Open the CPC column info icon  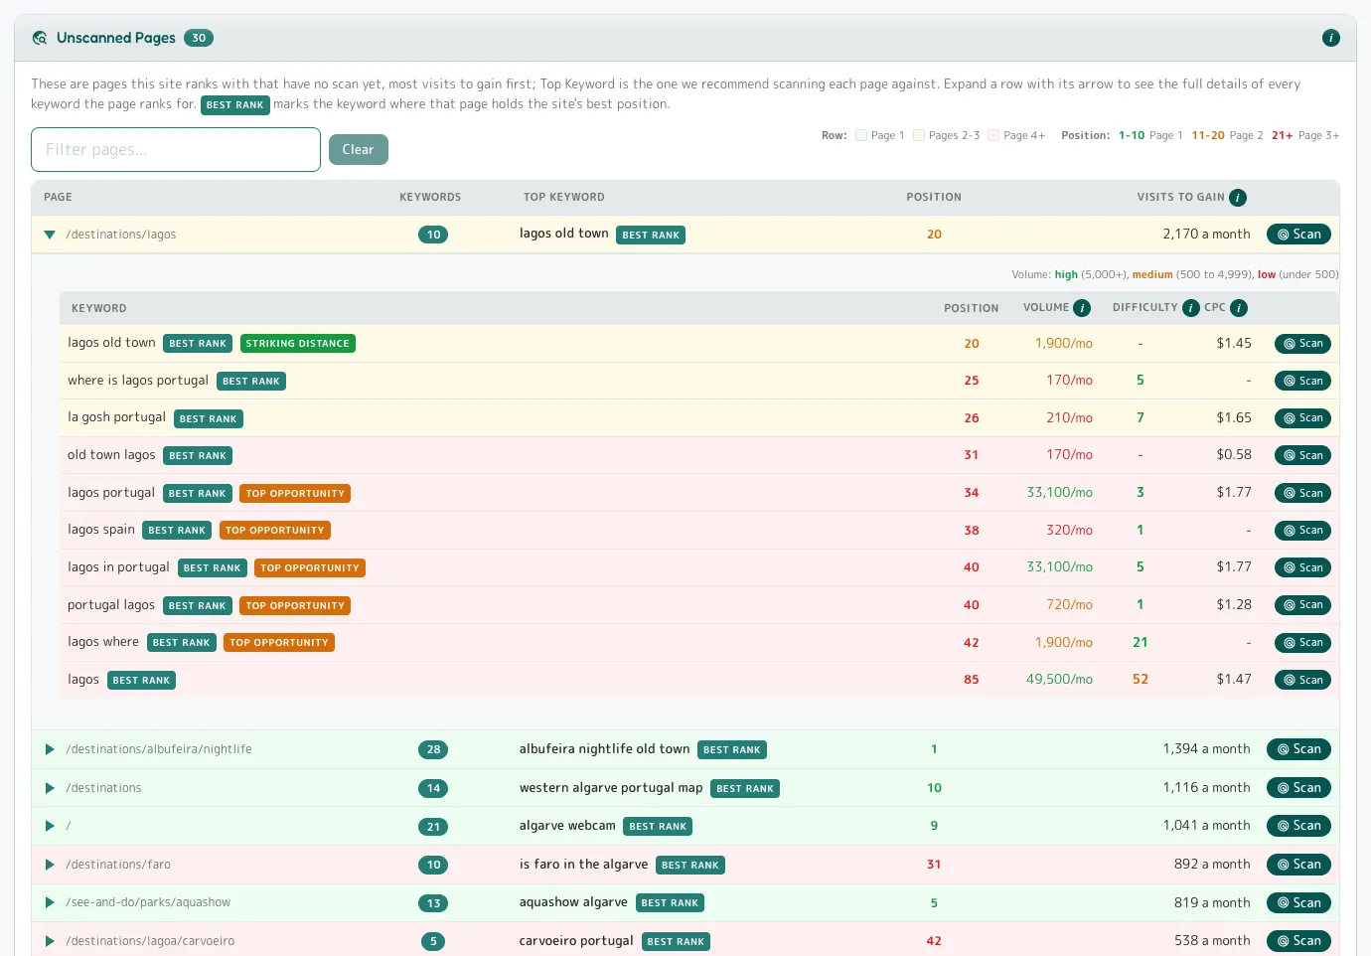pos(1239,308)
